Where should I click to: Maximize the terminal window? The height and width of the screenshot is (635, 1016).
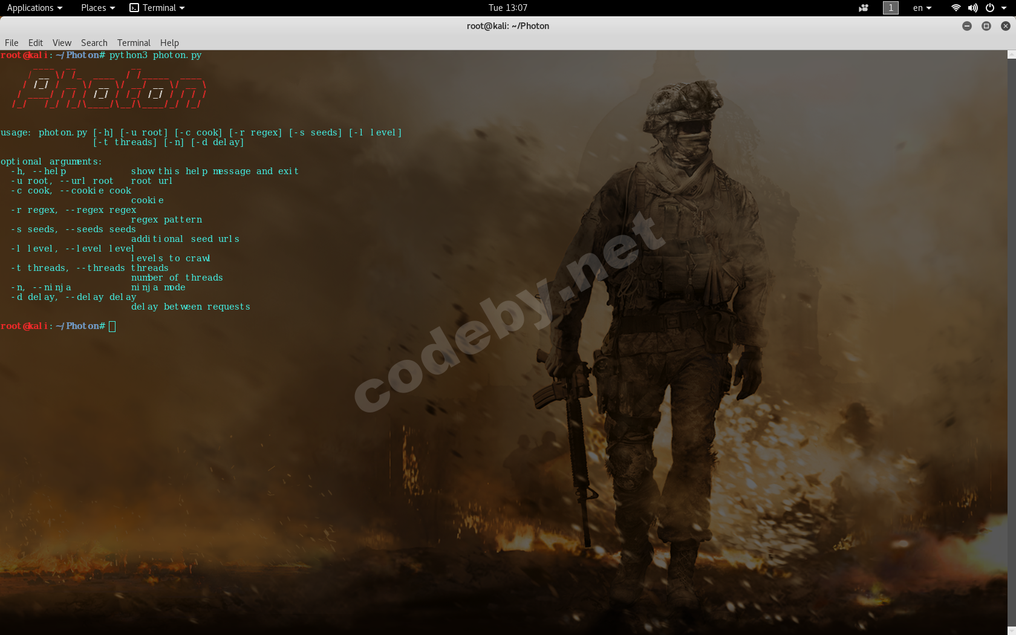(986, 26)
